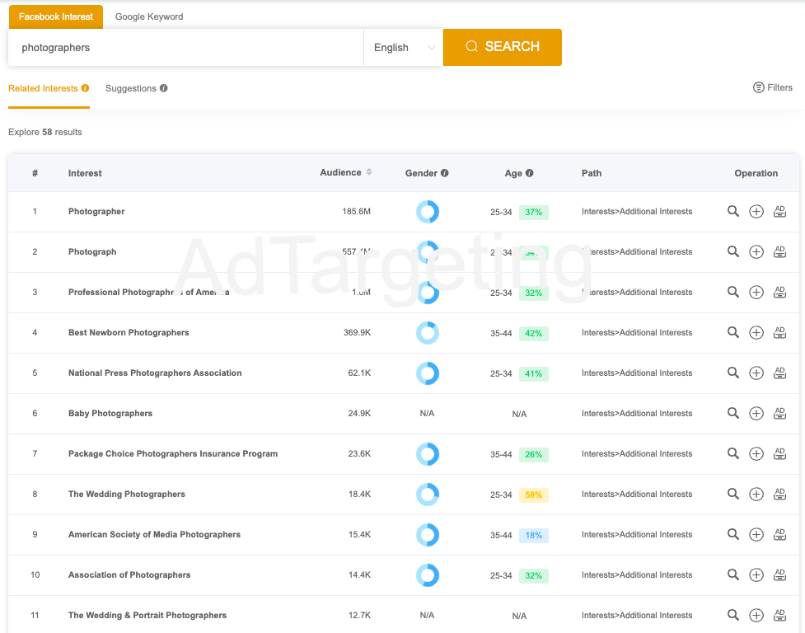Click into the photographers search field
Image resolution: width=805 pixels, height=633 pixels.
tap(186, 47)
